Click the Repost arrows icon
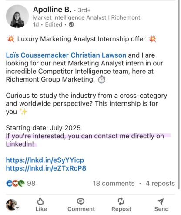Viewport: 181px width, 215px height. pos(121,201)
